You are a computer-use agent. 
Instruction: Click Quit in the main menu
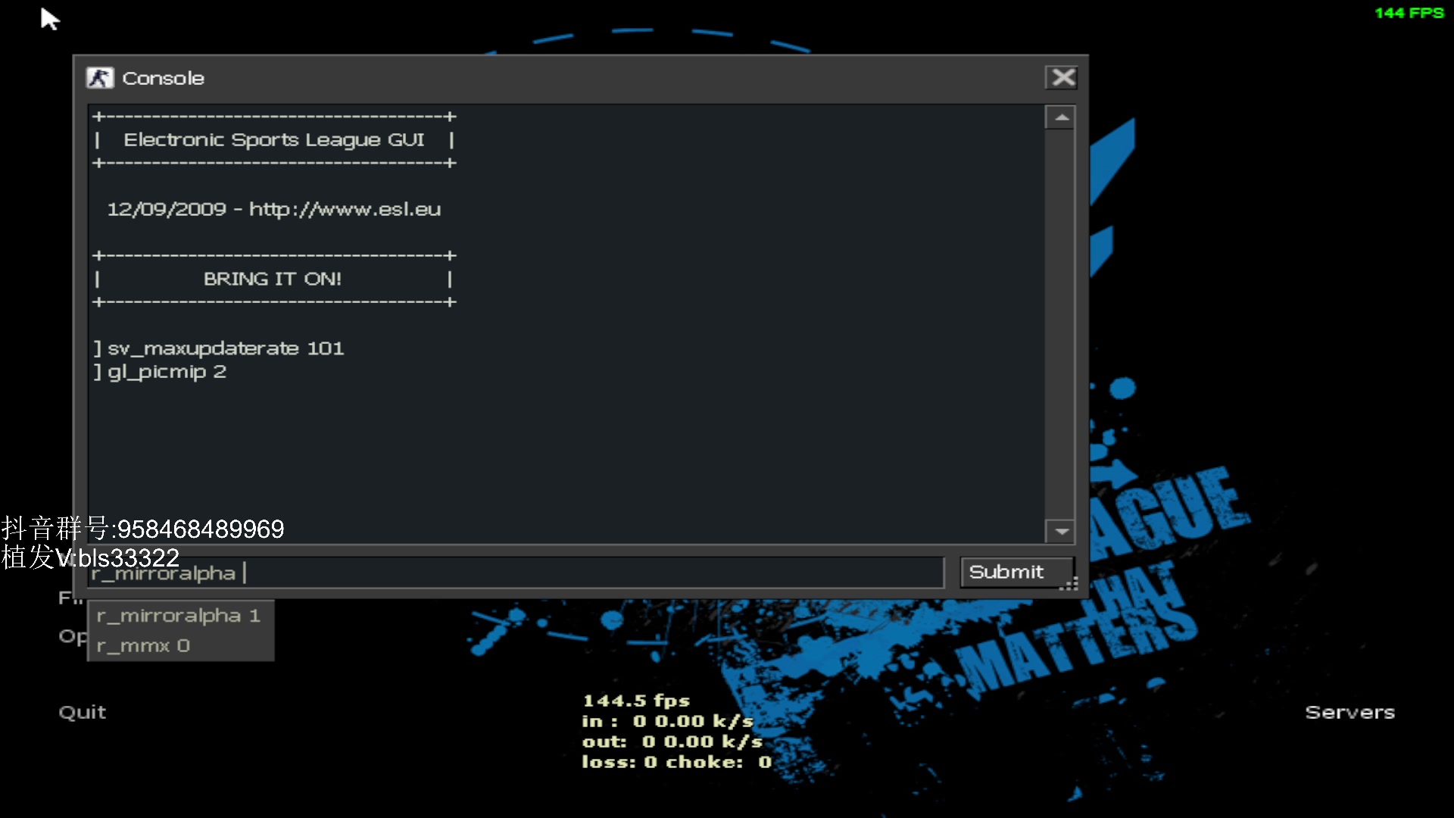click(x=83, y=713)
